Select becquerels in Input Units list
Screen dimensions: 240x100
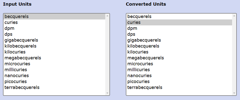[x=17, y=16]
